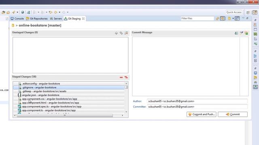Screen dimensions: 259x145
Task: Switch to the Servers tab
Action: [56, 19]
